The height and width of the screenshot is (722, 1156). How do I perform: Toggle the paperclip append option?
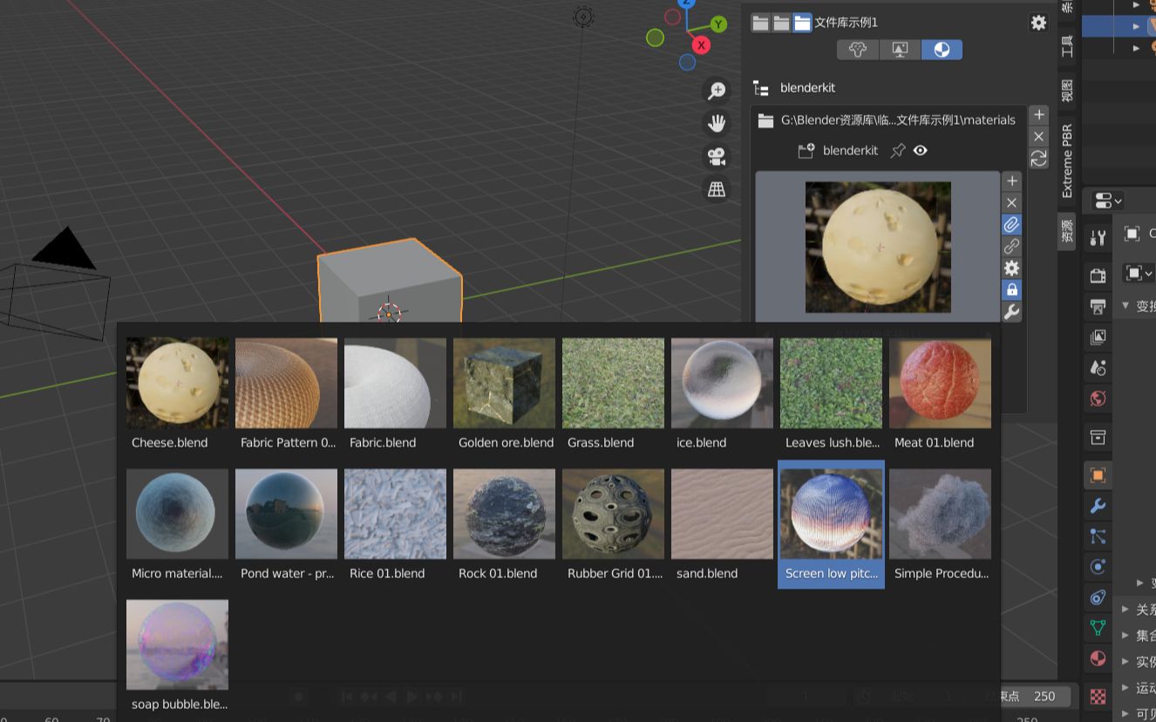coord(1011,225)
